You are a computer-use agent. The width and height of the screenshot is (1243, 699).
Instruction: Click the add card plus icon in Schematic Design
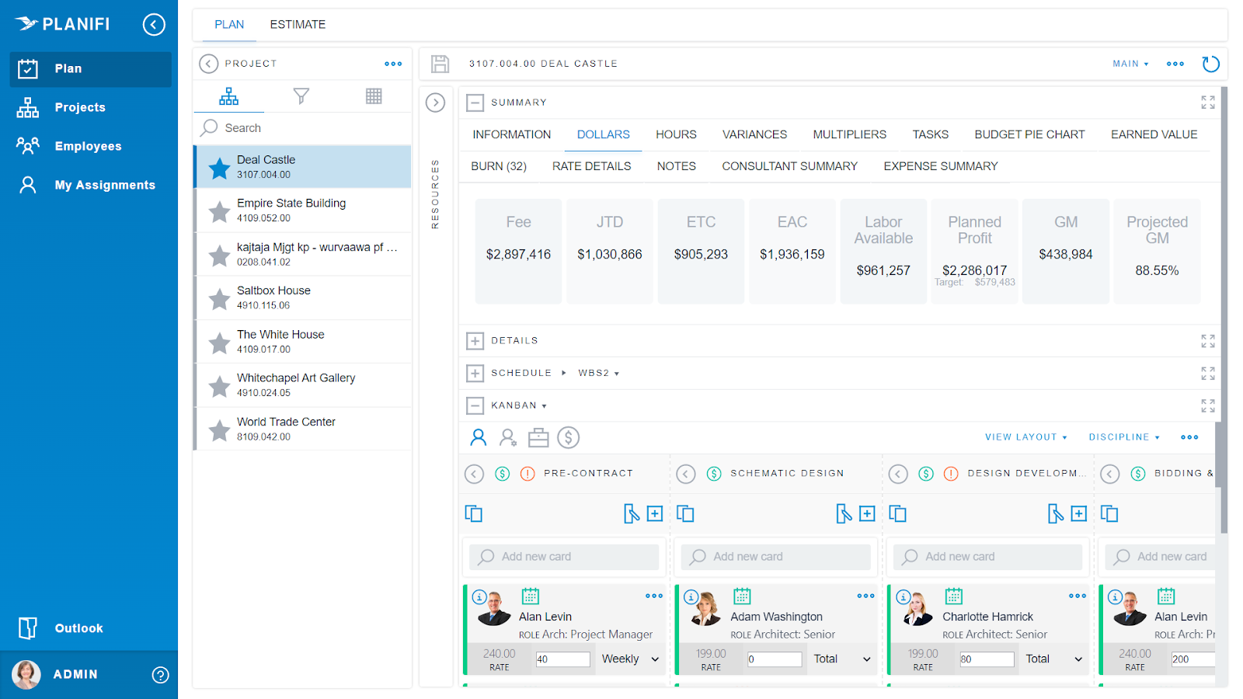point(867,513)
